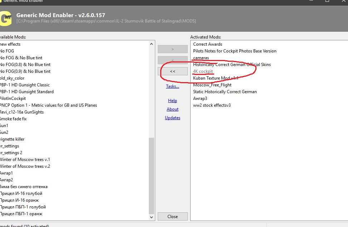Select 'Static Historically Correct German' mod
The height and width of the screenshot is (227, 348).
click(225, 92)
